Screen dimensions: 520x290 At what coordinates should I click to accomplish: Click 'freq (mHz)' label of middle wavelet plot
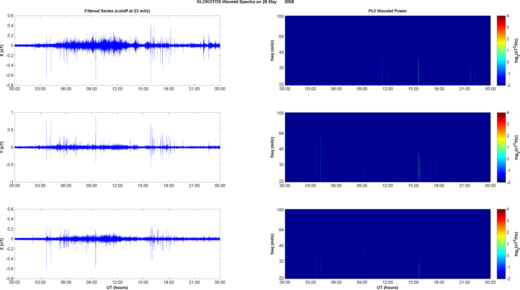tap(273, 147)
